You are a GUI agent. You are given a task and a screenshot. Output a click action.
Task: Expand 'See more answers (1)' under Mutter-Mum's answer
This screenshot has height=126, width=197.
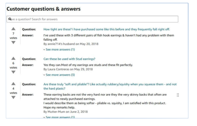coord(59,117)
